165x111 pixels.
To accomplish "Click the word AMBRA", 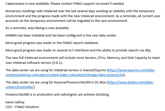I will pos(11,36).
